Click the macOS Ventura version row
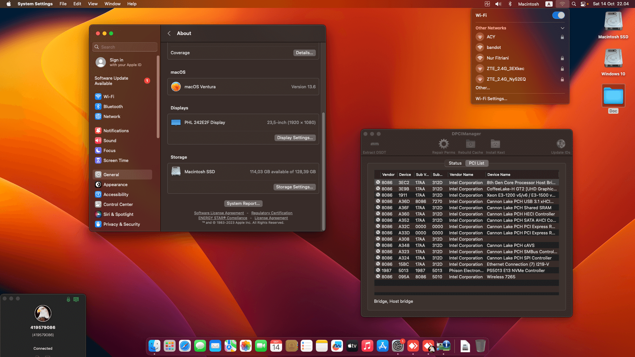635x357 pixels. [x=243, y=87]
